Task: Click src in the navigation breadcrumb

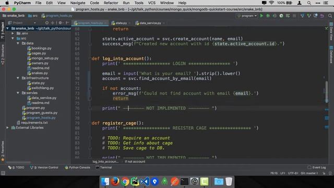Action: click(x=33, y=16)
